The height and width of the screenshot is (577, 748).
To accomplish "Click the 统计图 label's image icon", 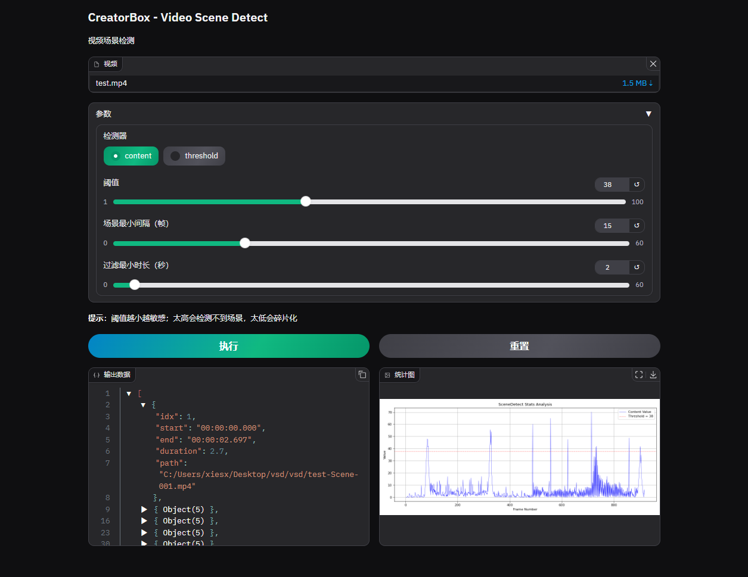I will click(x=387, y=375).
